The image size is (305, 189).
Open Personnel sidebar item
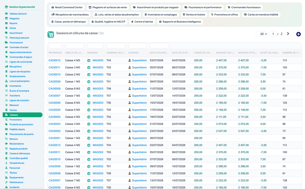pos(15,168)
